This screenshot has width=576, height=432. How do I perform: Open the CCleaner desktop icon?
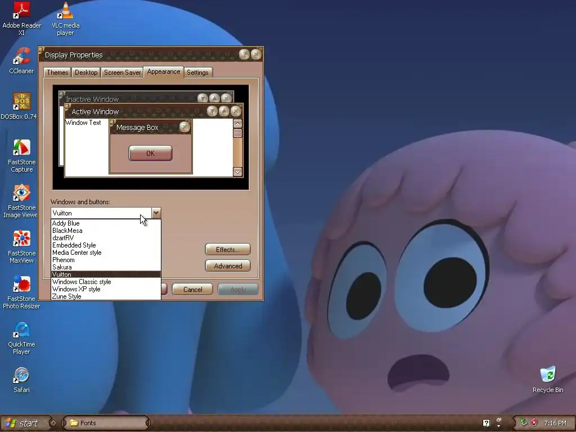[x=21, y=61]
